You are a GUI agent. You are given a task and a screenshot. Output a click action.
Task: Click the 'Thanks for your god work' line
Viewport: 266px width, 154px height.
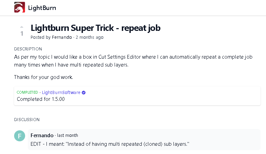click(43, 77)
